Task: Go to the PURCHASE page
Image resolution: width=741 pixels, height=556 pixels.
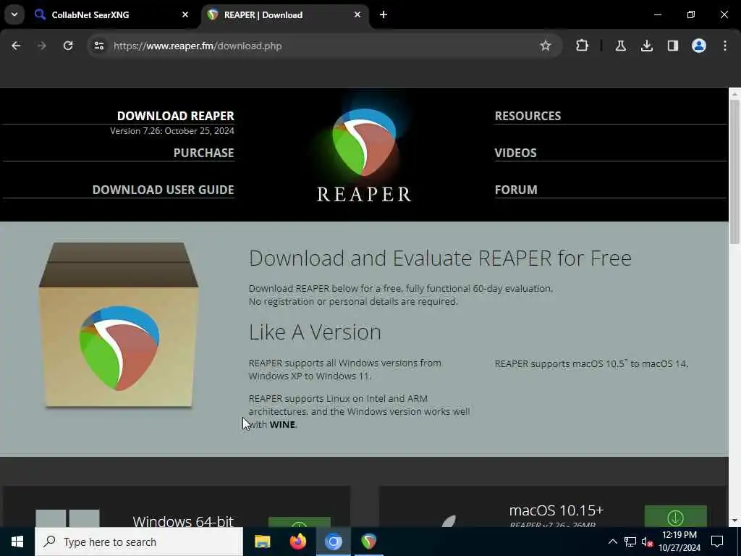Action: tap(203, 153)
